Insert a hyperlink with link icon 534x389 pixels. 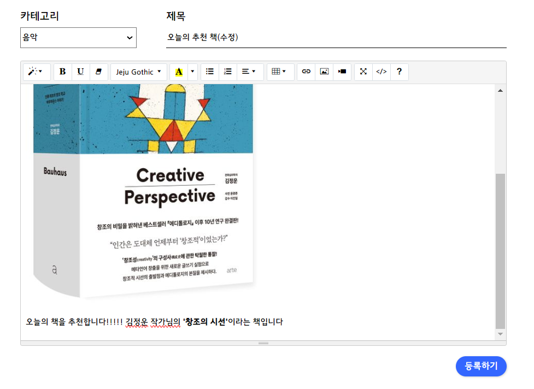click(306, 72)
